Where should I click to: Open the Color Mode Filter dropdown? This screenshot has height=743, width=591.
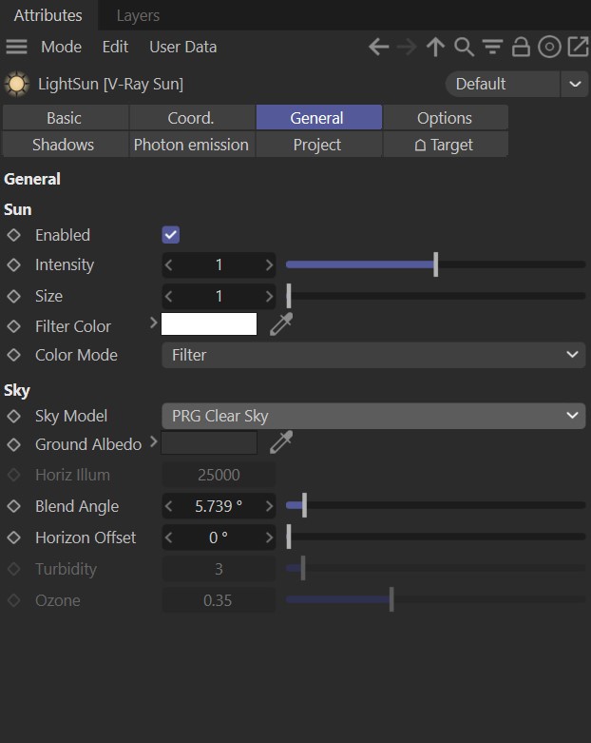tap(373, 355)
